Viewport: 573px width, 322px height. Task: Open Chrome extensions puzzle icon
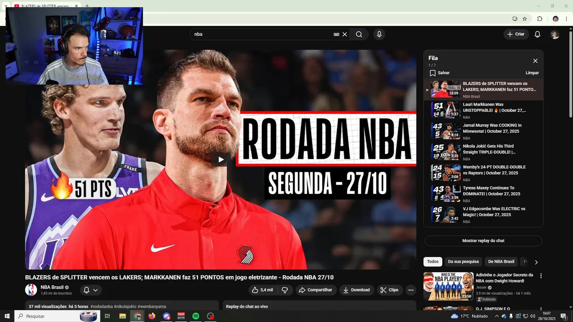point(539,19)
